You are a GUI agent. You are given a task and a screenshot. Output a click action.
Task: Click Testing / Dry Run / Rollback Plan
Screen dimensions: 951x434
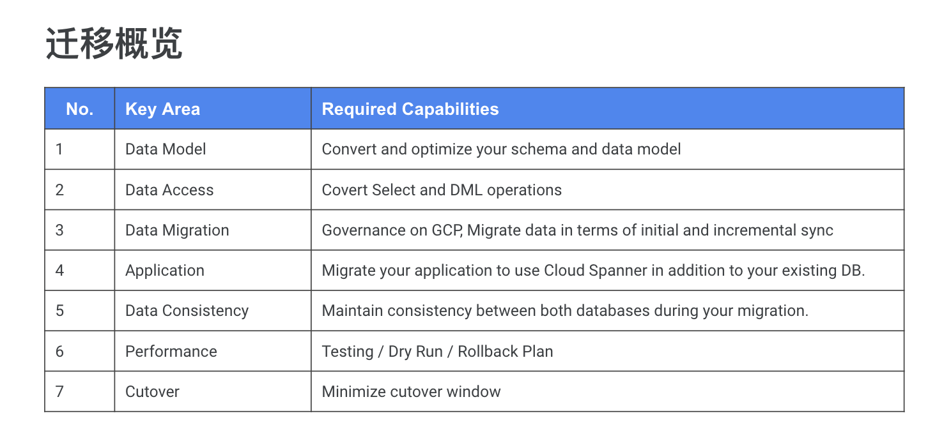click(437, 351)
